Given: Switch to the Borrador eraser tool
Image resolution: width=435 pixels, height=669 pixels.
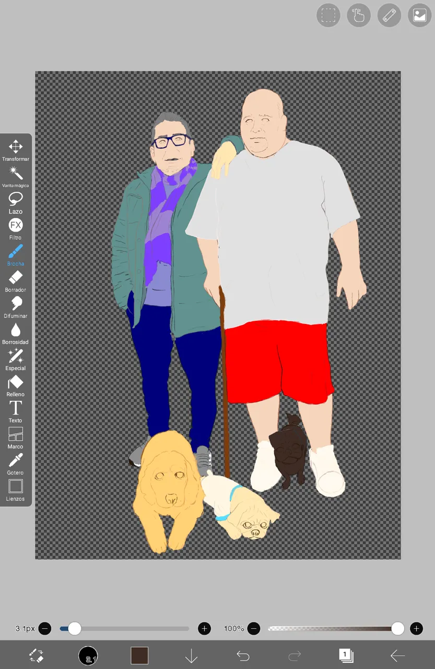Looking at the screenshot, I should pos(16,281).
